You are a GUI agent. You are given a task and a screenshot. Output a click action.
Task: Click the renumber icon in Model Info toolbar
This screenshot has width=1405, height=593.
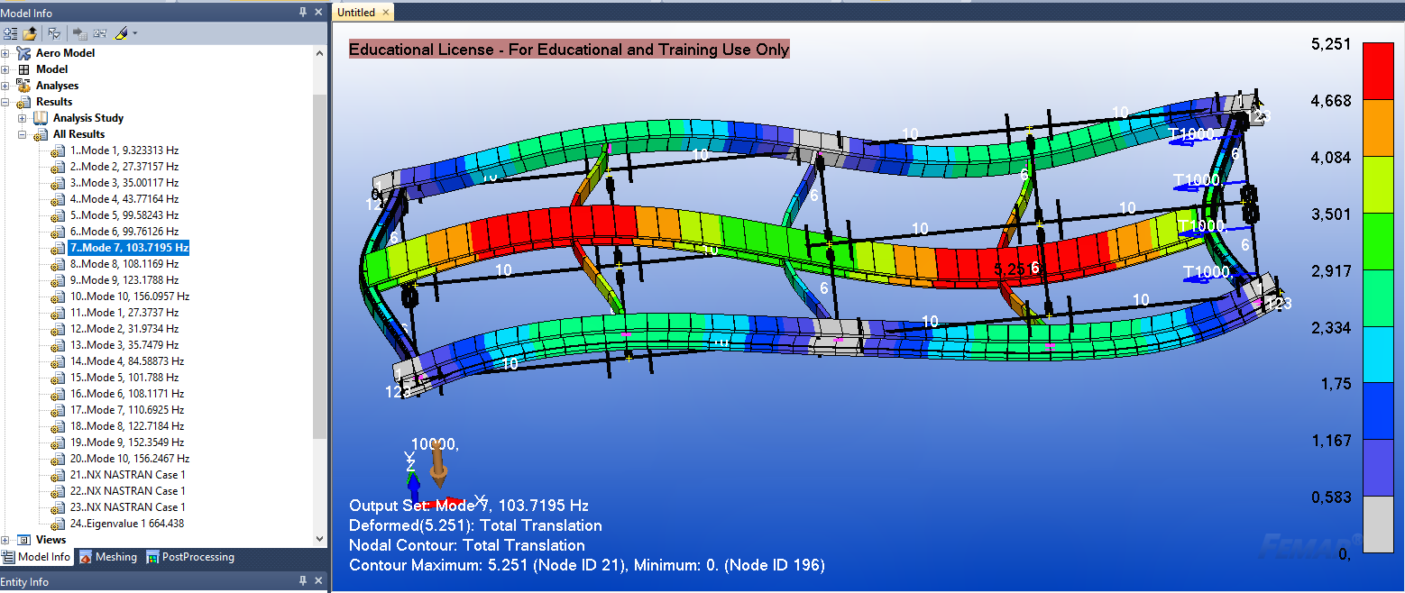click(100, 33)
